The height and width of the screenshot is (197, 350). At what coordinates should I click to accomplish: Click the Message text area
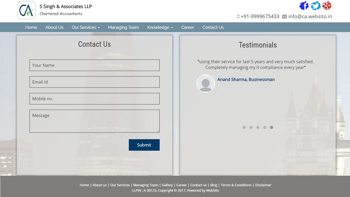tap(95, 121)
